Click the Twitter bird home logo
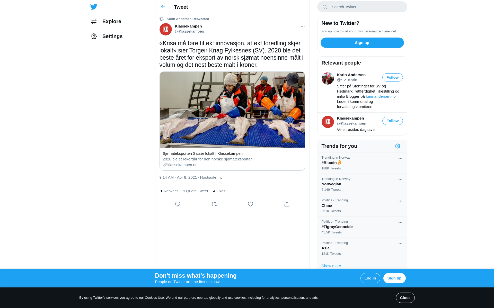Viewport: 494px width, 308px height. tap(94, 7)
